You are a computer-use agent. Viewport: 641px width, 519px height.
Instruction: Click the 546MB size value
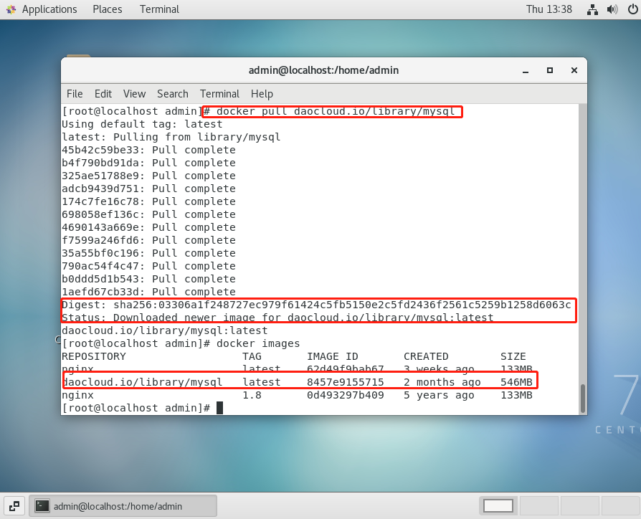click(516, 382)
